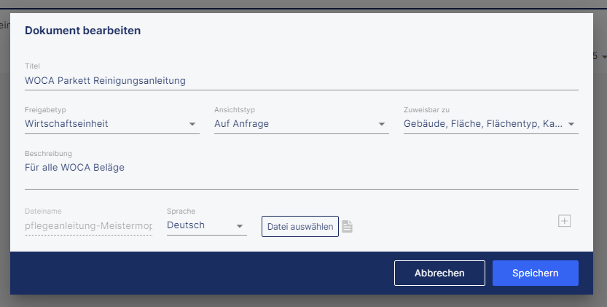Open the Sprache dropdown set to Deutsch

click(207, 225)
